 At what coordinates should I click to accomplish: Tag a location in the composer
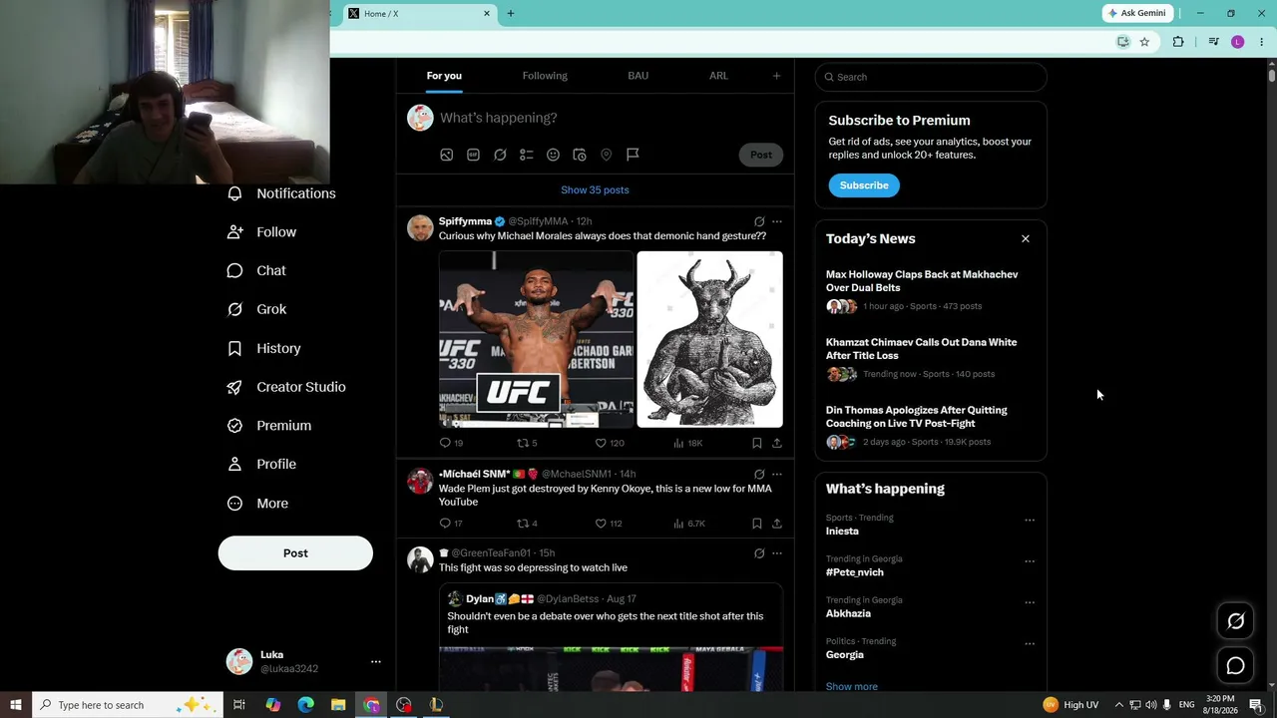606,155
